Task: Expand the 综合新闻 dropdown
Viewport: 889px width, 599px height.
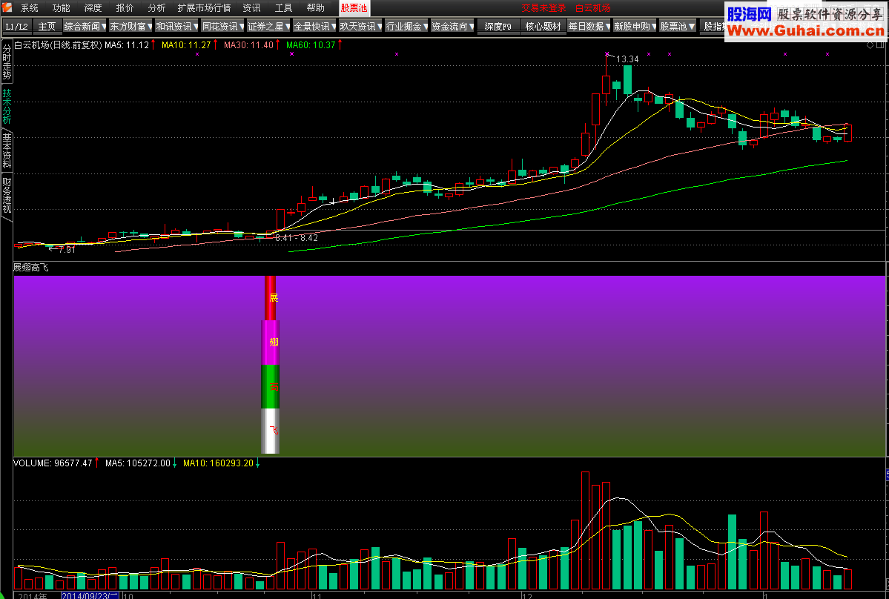Action: click(x=85, y=26)
